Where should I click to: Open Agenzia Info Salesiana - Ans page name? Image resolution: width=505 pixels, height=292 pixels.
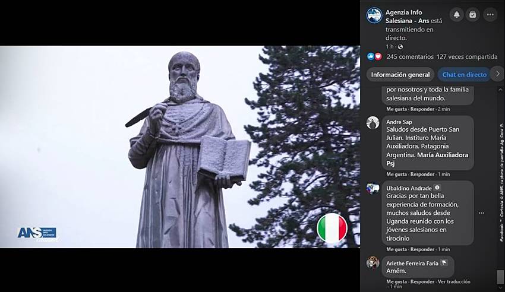coord(407,17)
